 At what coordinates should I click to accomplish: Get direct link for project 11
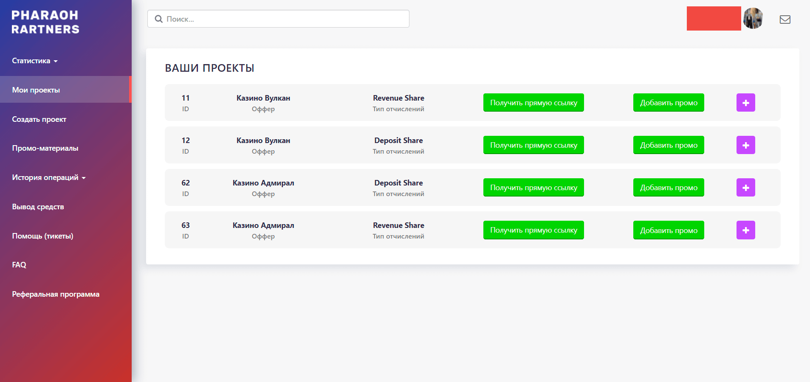coord(533,103)
